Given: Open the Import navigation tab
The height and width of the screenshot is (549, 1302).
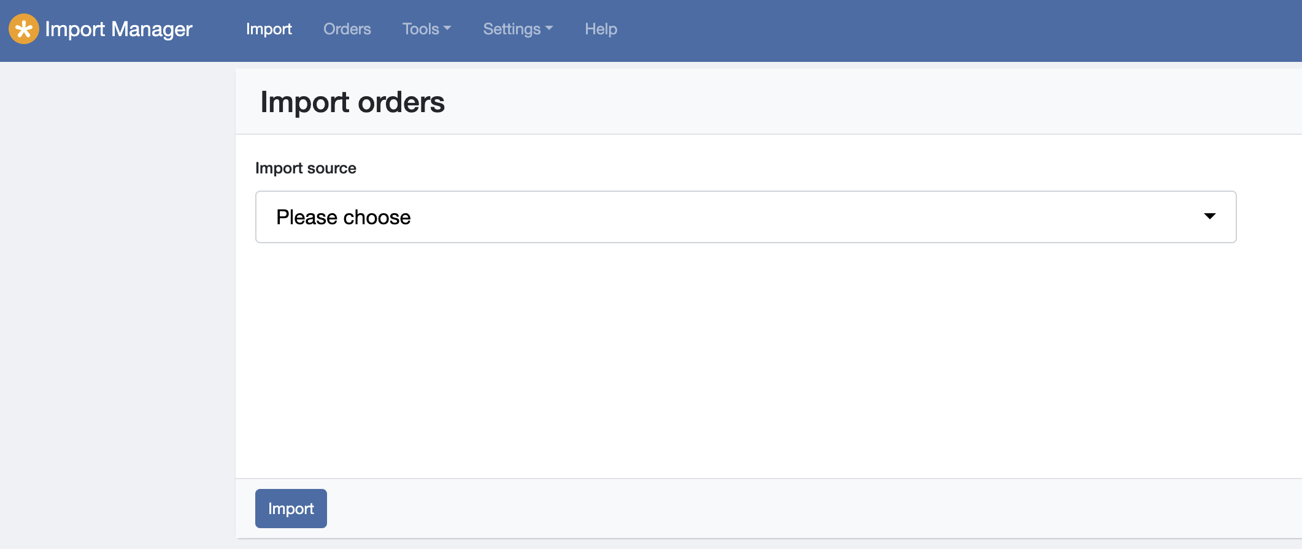Looking at the screenshot, I should [x=269, y=29].
